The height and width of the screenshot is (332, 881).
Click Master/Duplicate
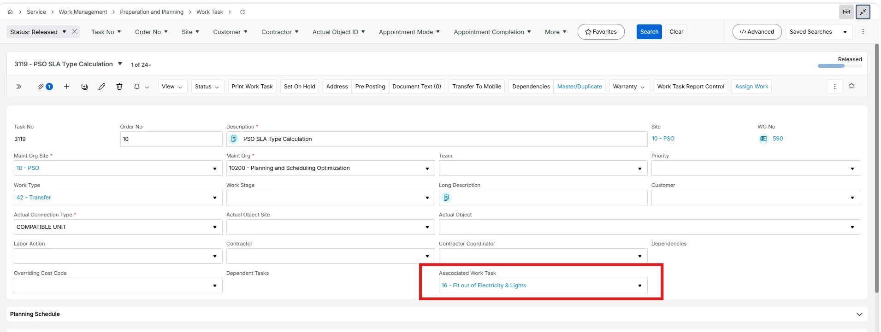pyautogui.click(x=579, y=87)
